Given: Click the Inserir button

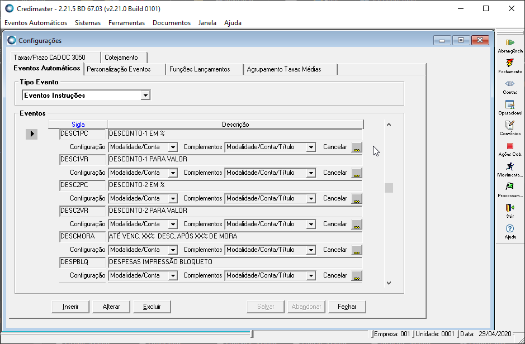Looking at the screenshot, I should 70,307.
